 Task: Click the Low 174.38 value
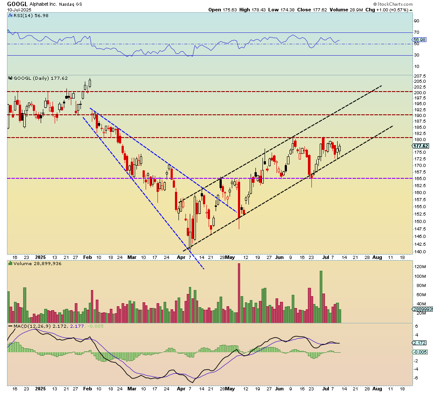click(281, 10)
